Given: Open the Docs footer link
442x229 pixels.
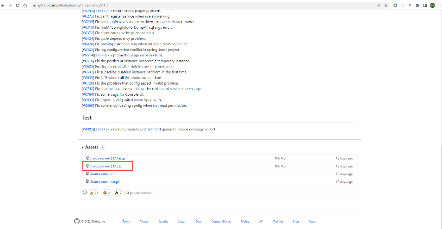Looking at the screenshot, I should coord(199,222).
